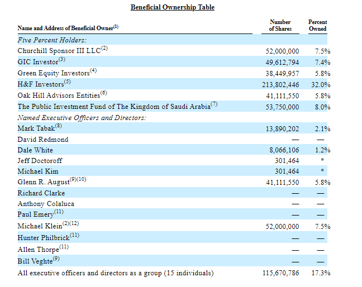The image size is (362, 287).
Task: Select 41,111,550 in Glenn R. August row
Action: [282, 183]
